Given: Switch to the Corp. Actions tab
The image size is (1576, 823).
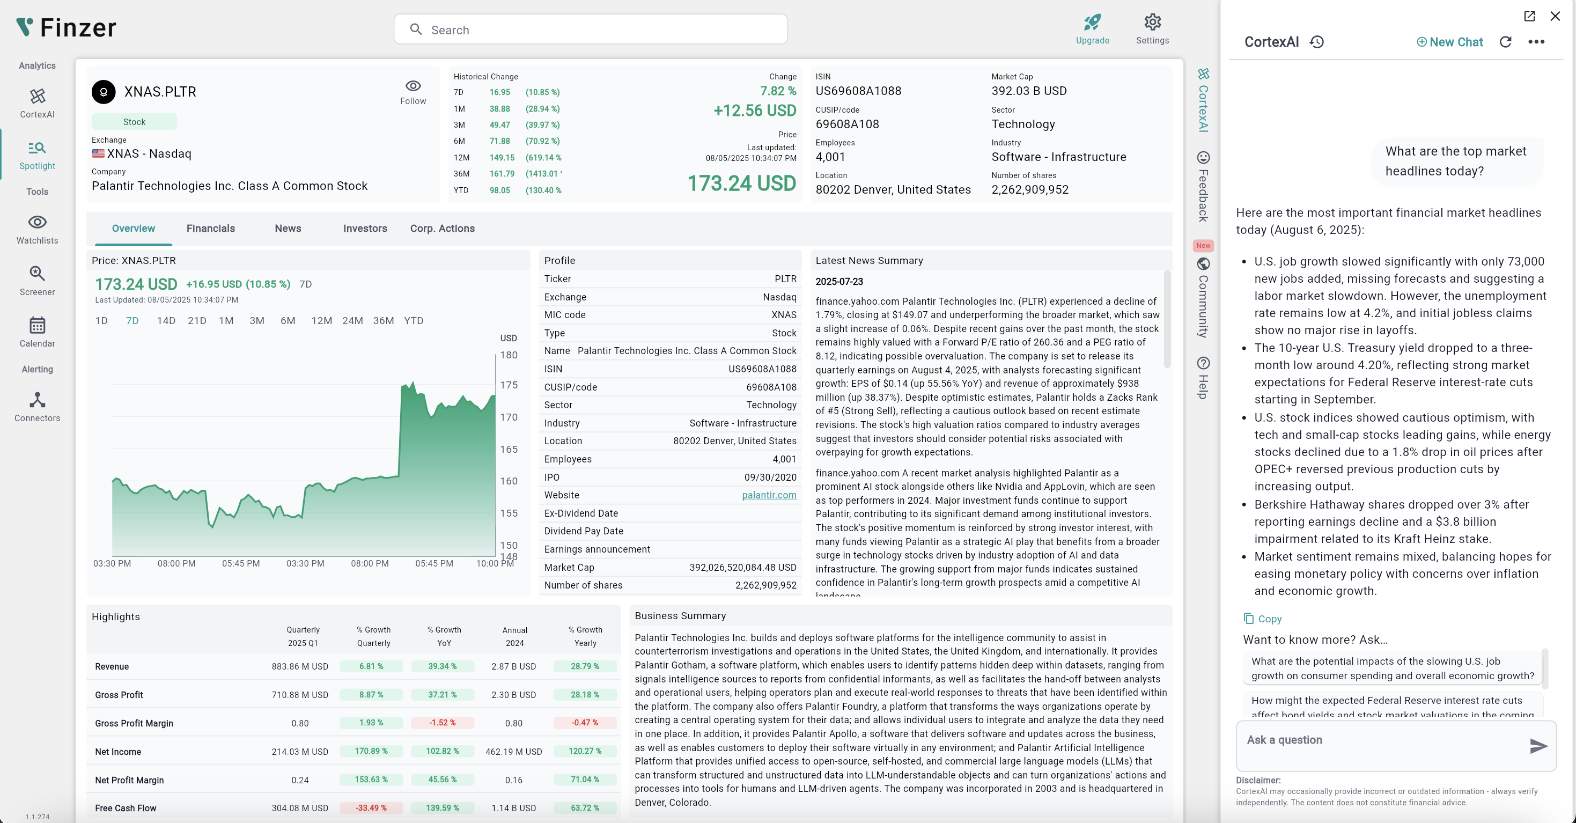Looking at the screenshot, I should point(443,228).
